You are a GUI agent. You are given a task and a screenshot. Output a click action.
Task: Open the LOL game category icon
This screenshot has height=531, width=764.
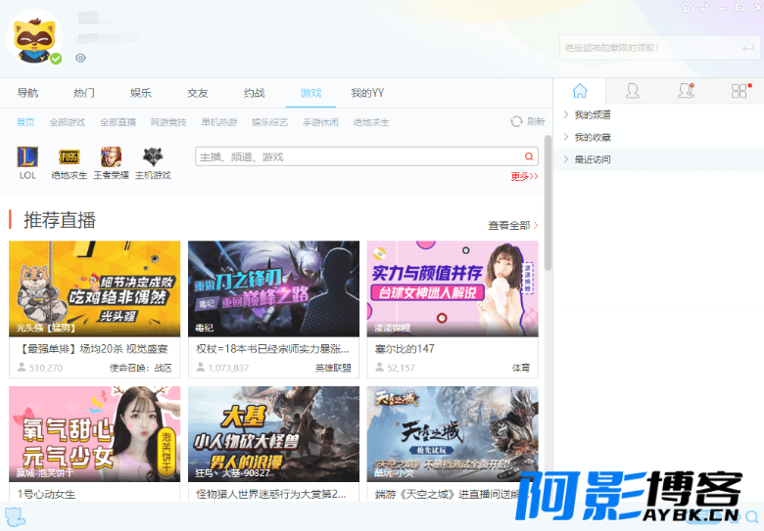(x=27, y=158)
